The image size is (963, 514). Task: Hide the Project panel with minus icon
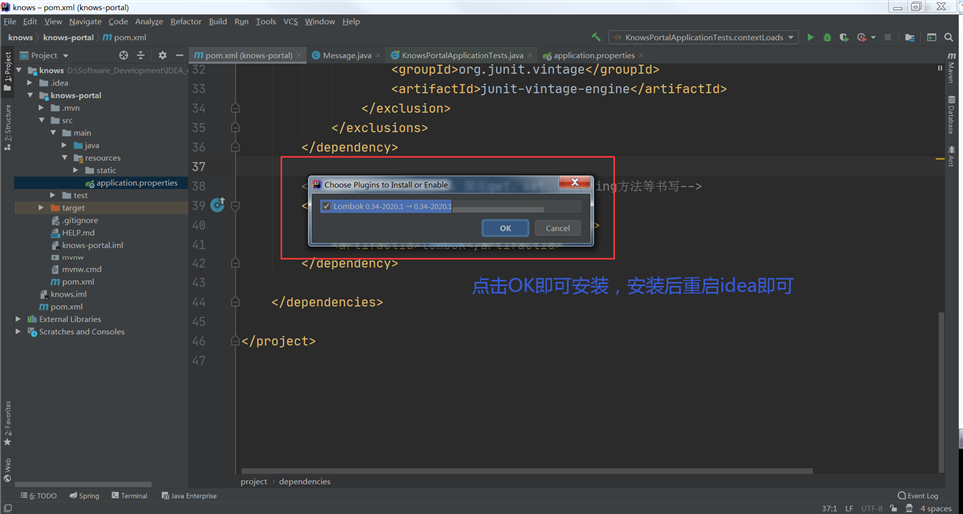pyautogui.click(x=179, y=55)
